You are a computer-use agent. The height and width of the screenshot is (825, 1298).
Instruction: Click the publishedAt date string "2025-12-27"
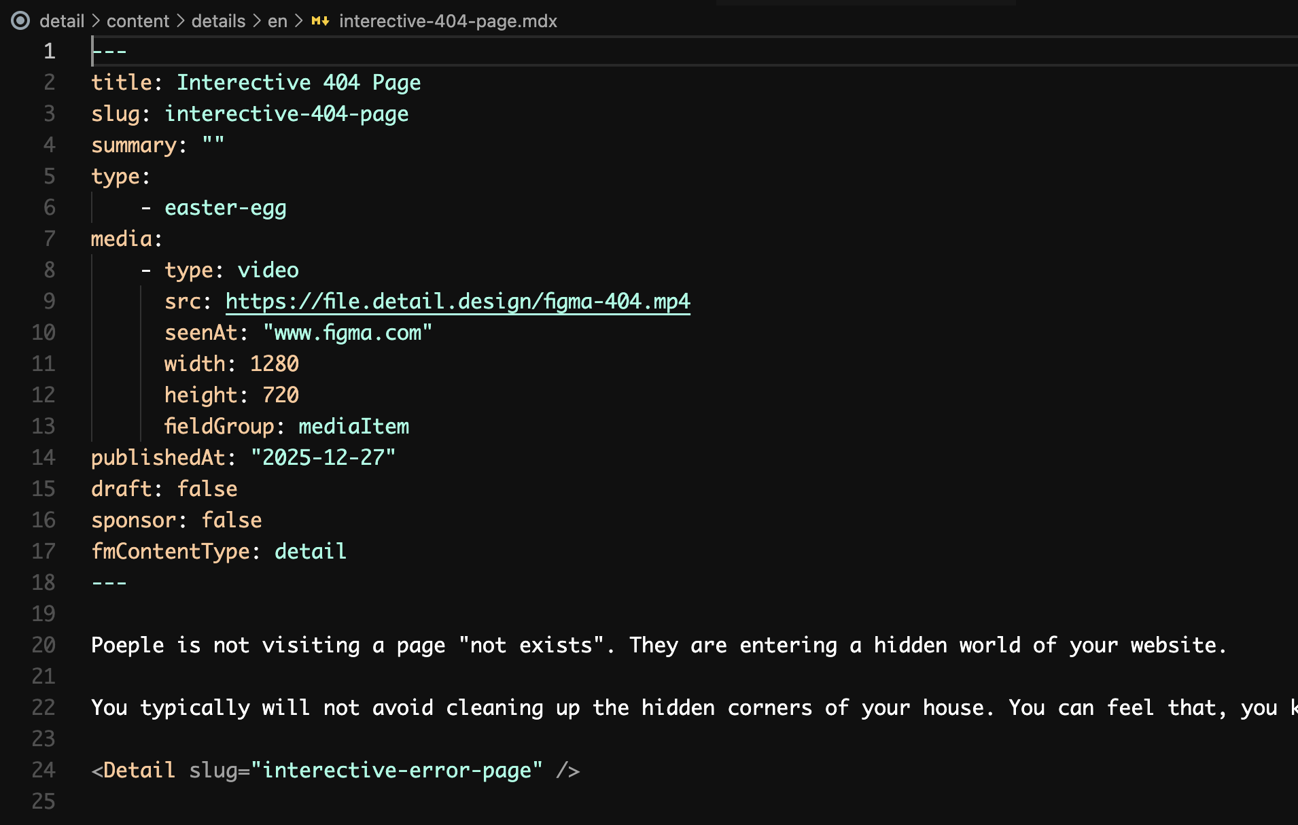(x=323, y=457)
